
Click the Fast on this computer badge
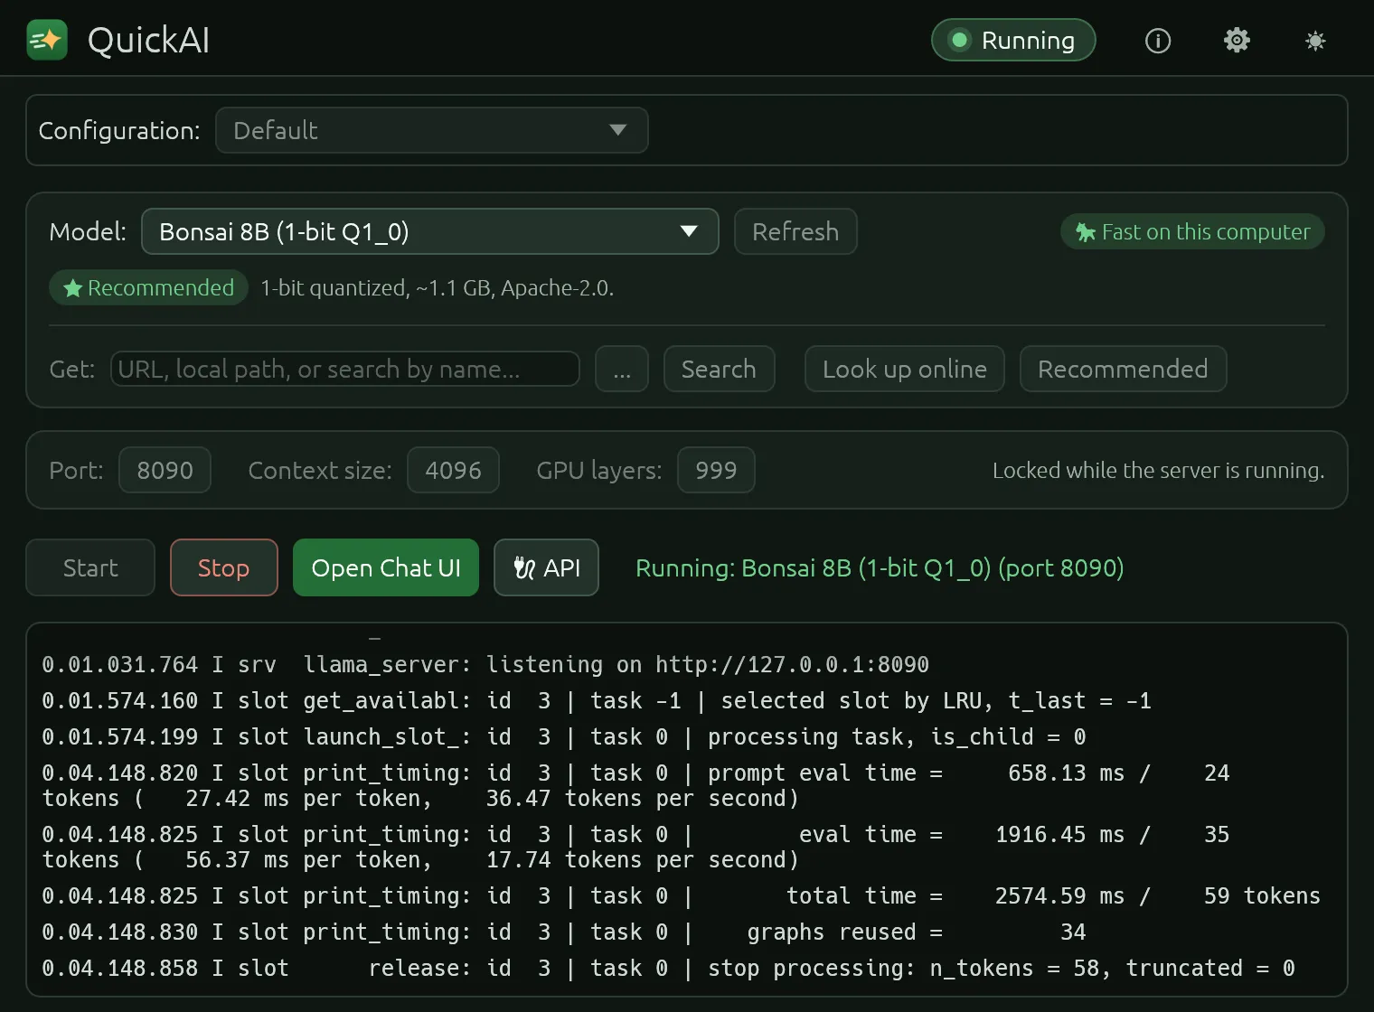[x=1192, y=232]
